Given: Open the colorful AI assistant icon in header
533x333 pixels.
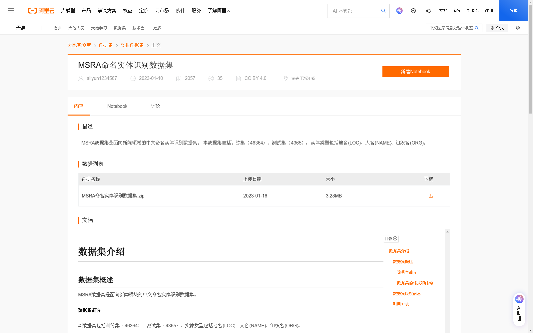Looking at the screenshot, I should click(399, 11).
